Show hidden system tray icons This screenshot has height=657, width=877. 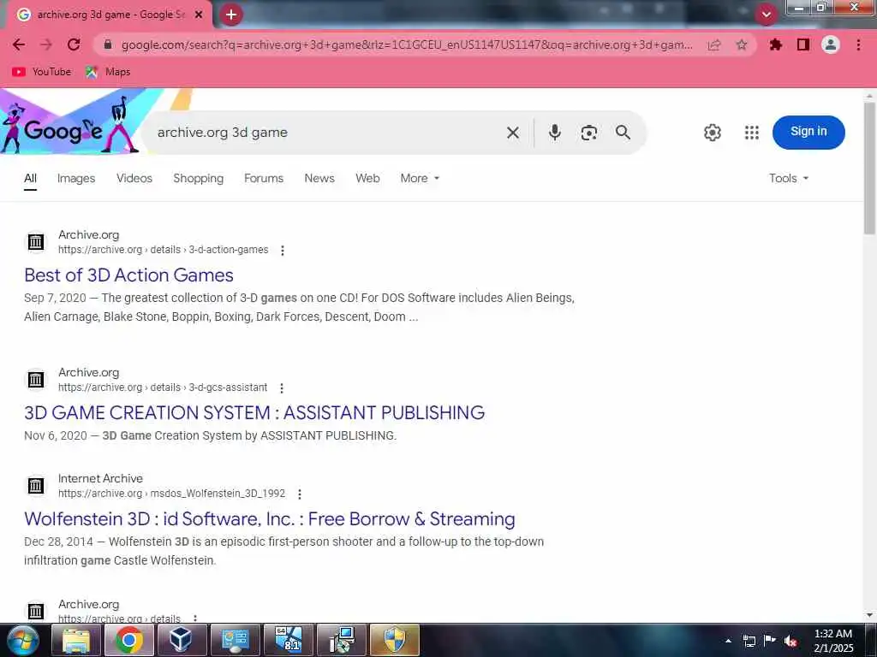pyautogui.click(x=728, y=641)
